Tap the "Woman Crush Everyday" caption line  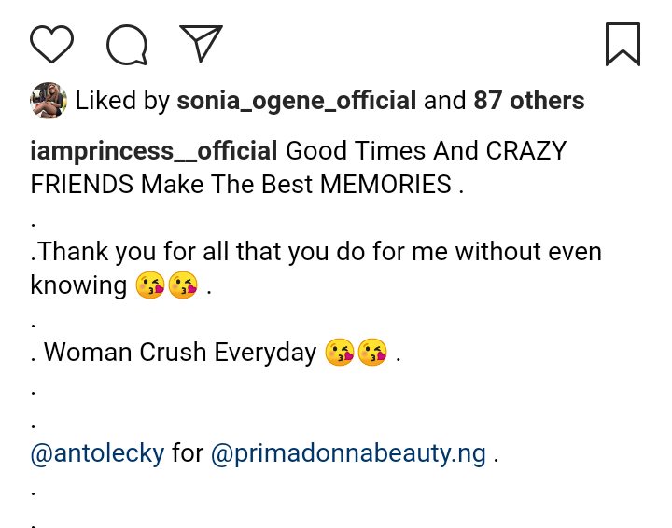pyautogui.click(x=180, y=354)
